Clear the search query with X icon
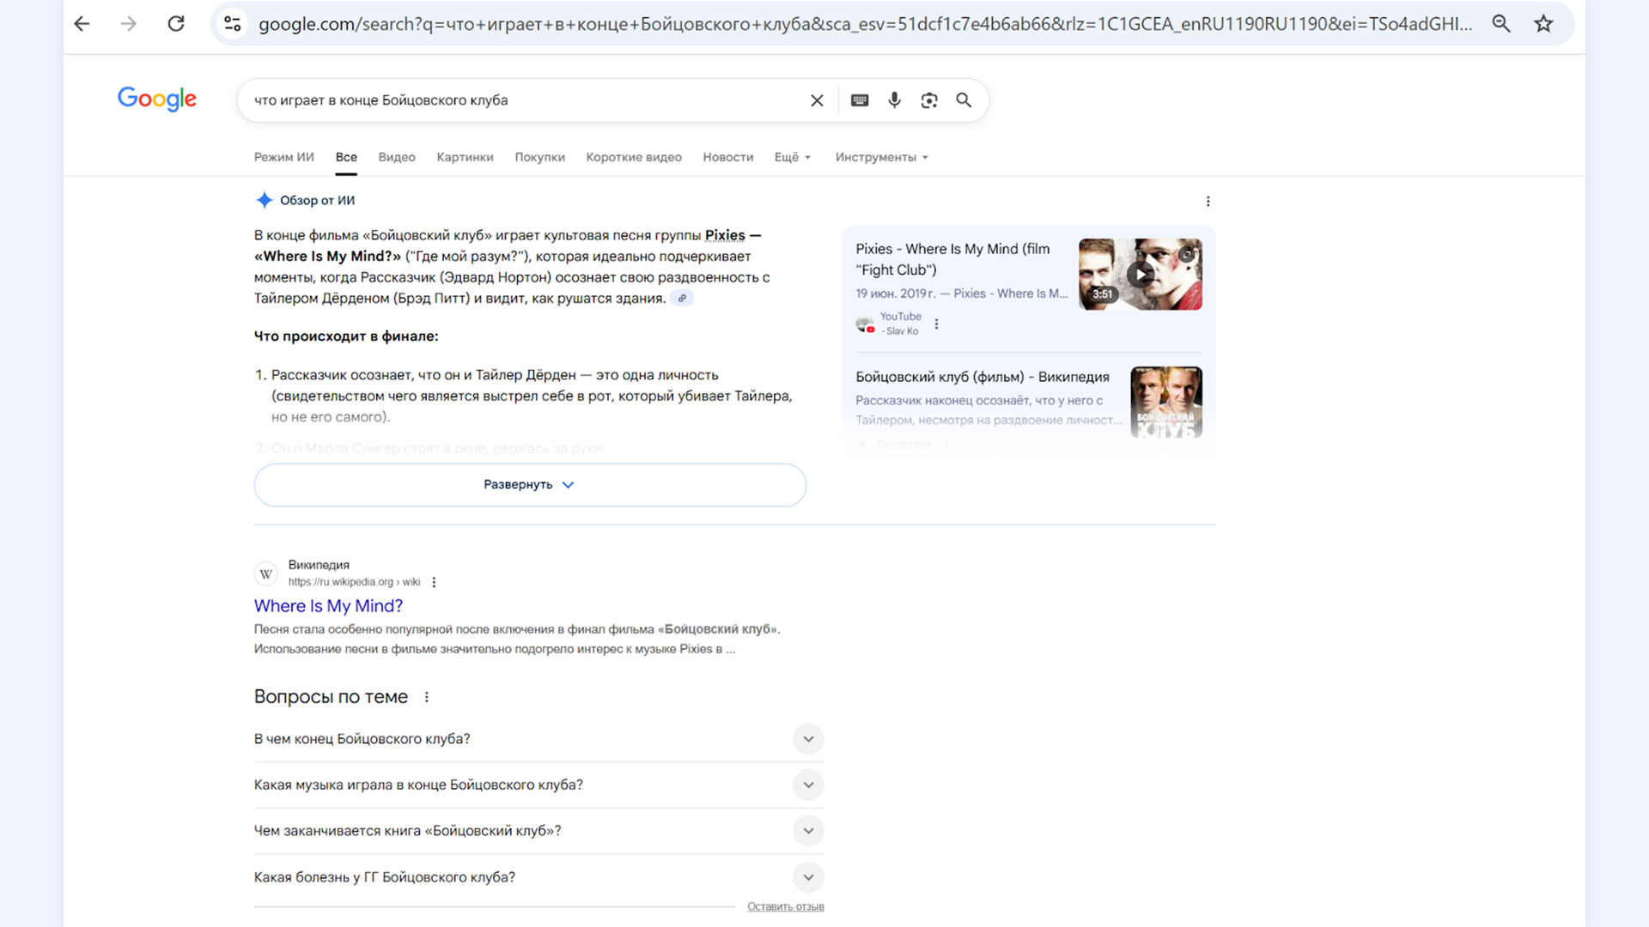This screenshot has height=927, width=1649. tap(817, 100)
